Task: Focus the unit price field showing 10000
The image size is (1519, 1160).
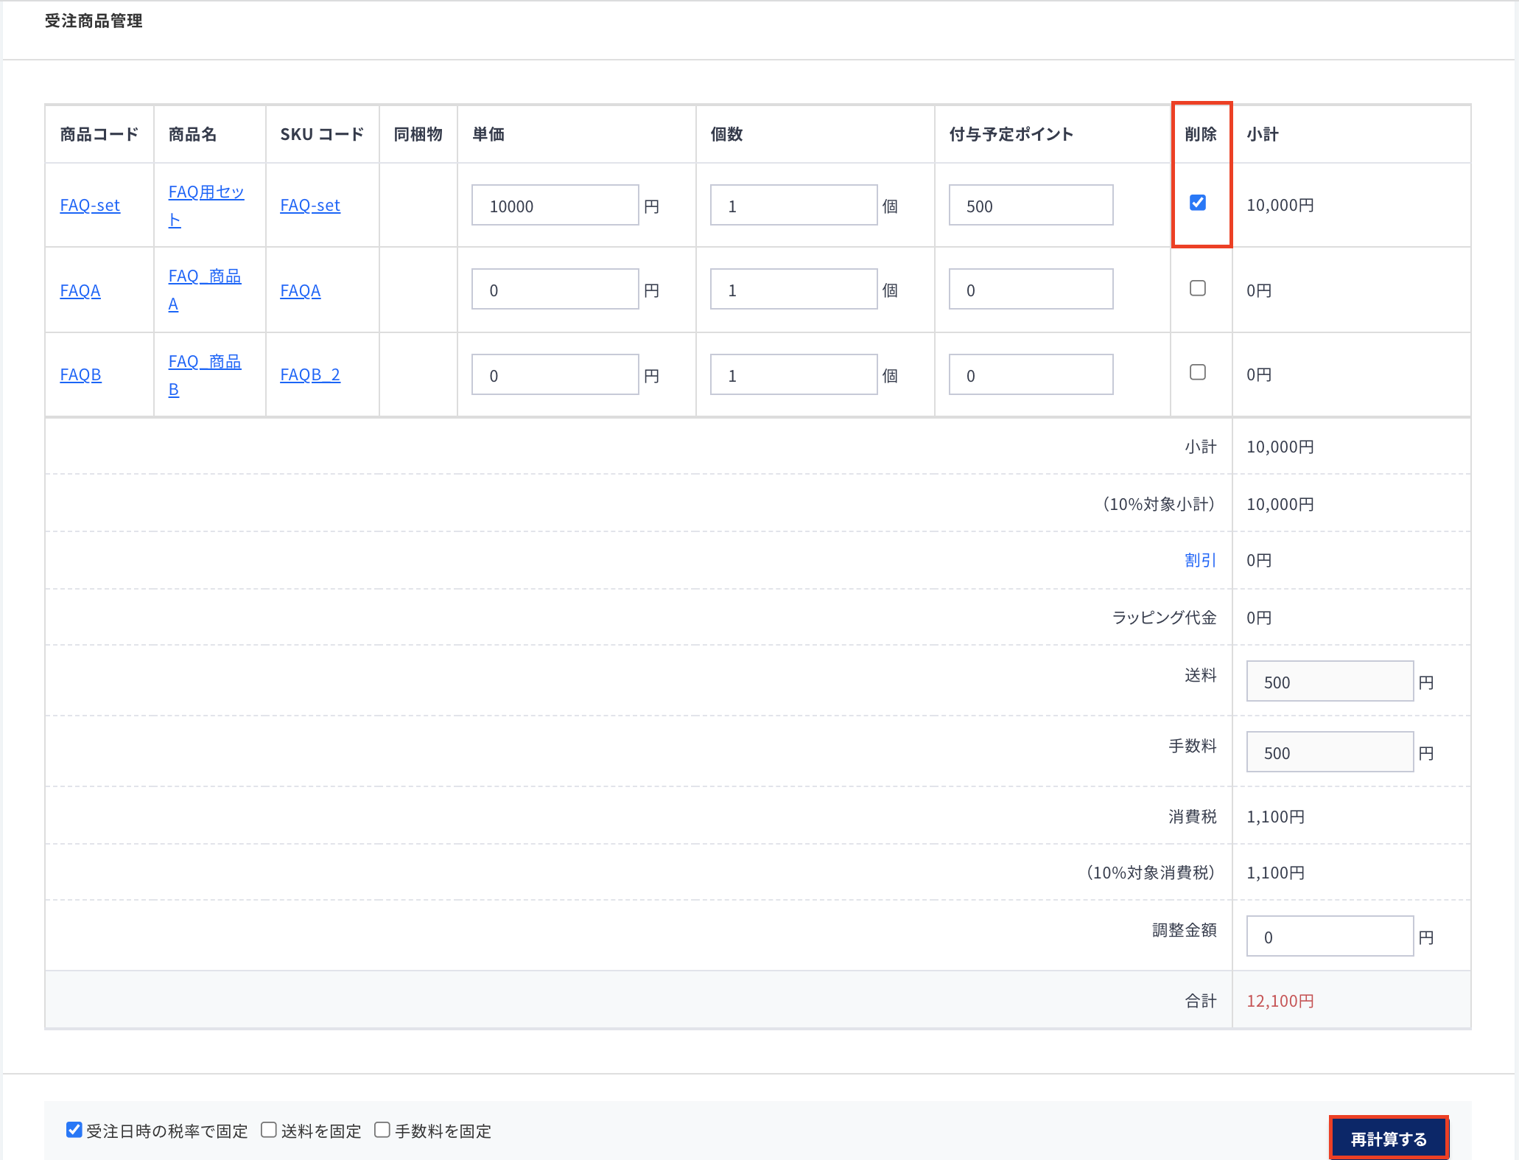Action: tap(555, 205)
